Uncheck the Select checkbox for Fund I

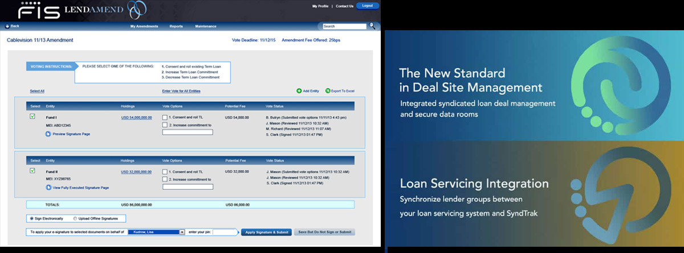32,117
